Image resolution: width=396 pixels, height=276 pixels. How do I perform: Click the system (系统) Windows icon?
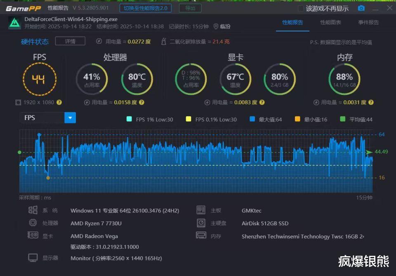tap(33, 210)
